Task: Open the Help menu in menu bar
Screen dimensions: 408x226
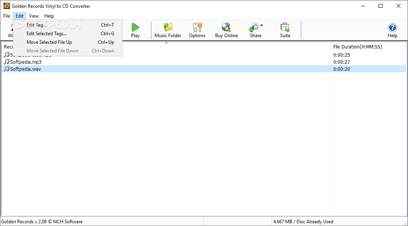Action: [49, 16]
